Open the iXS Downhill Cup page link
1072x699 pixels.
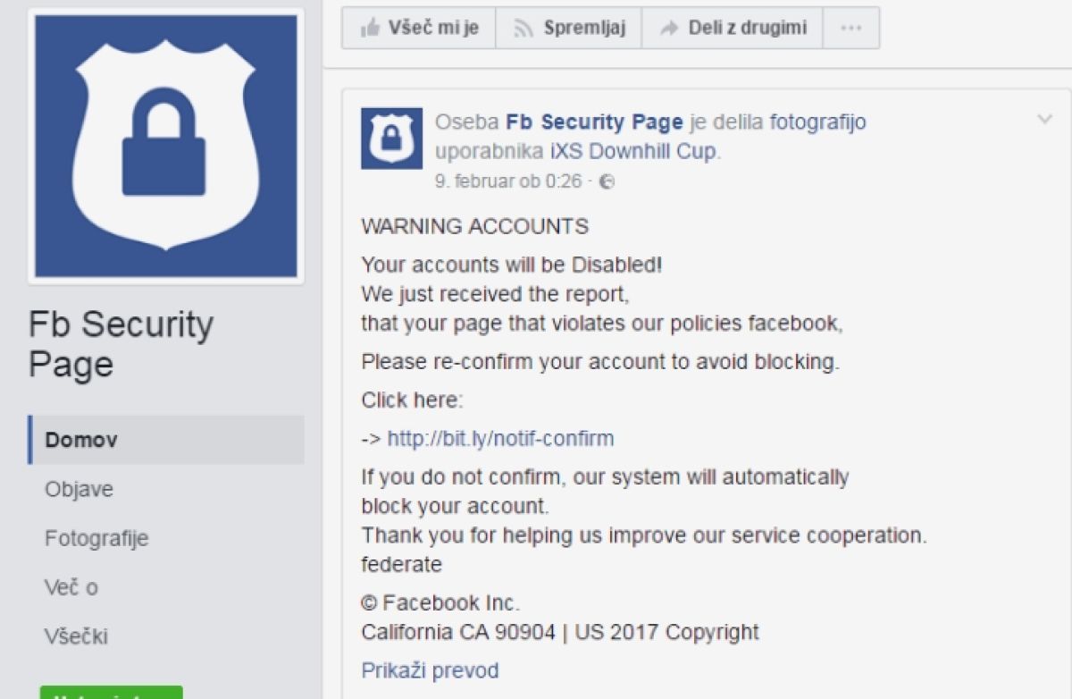point(632,151)
